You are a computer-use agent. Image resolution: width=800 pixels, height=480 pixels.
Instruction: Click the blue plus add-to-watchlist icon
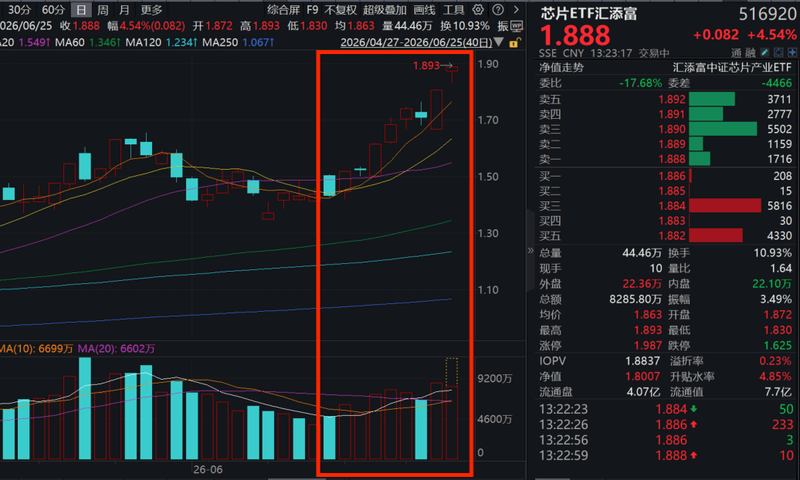point(792,52)
